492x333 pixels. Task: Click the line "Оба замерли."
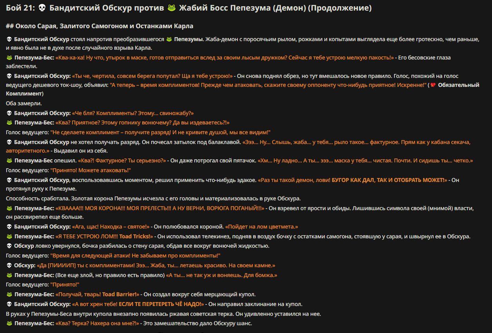tap(24, 103)
